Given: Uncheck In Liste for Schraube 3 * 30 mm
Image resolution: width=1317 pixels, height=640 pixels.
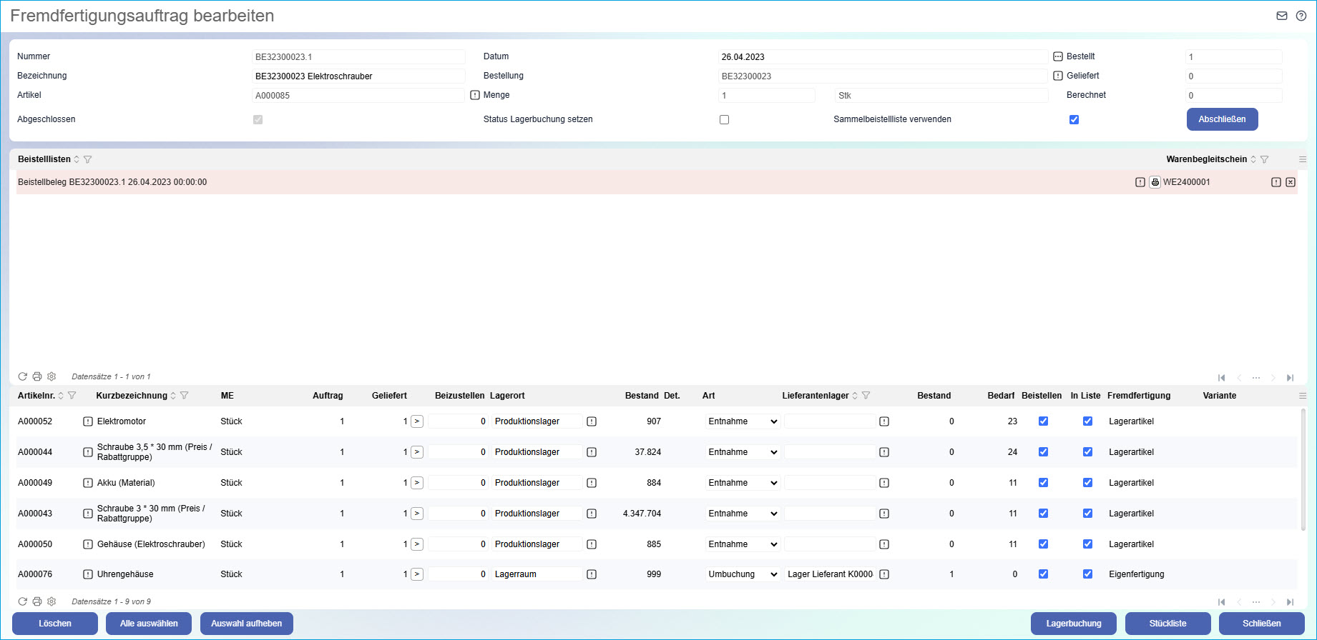Looking at the screenshot, I should (1087, 514).
